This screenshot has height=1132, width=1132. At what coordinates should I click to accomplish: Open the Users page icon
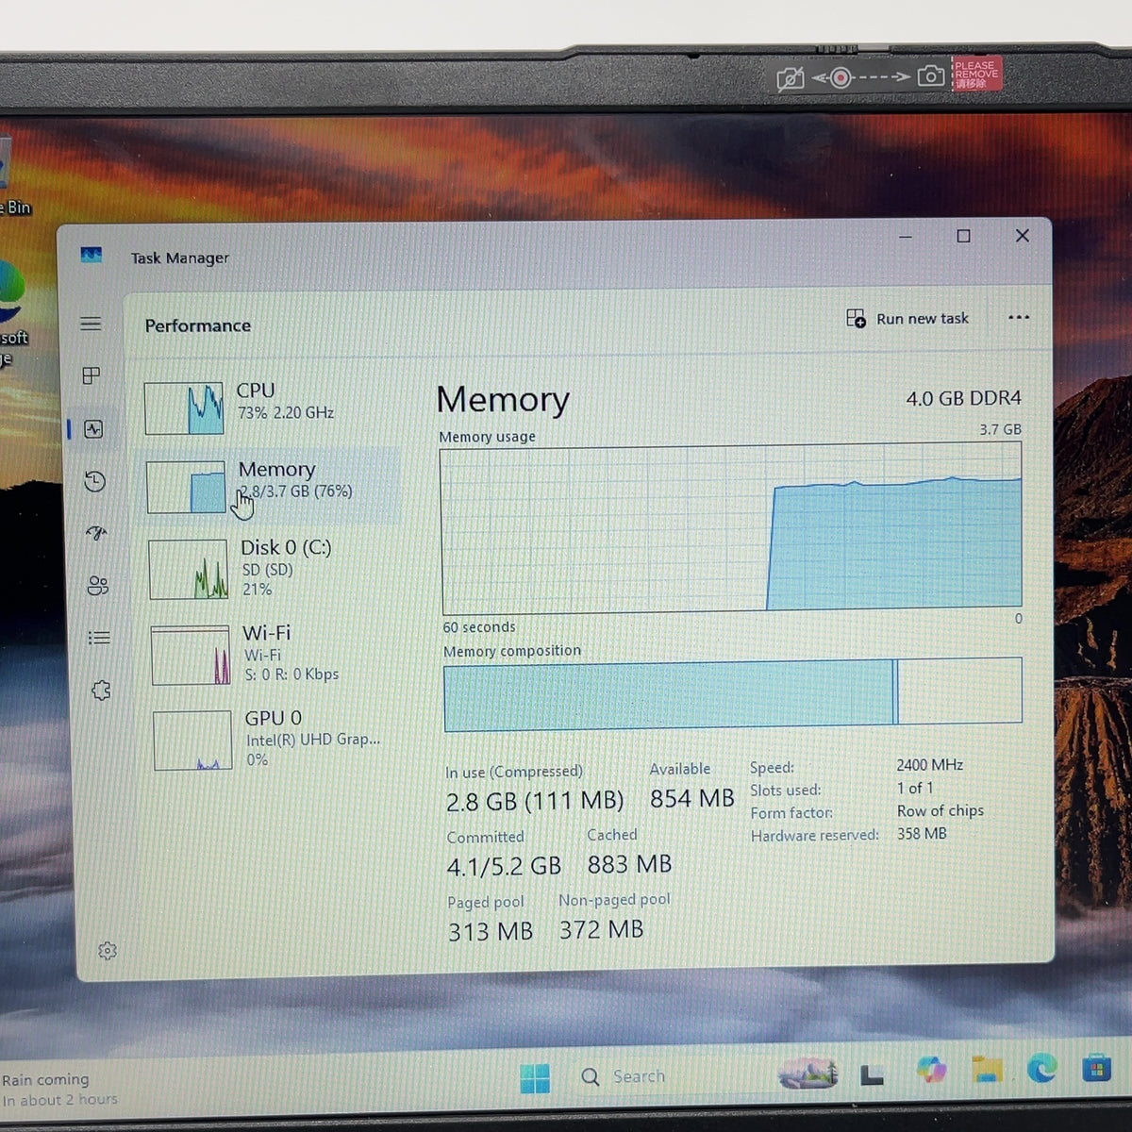98,586
